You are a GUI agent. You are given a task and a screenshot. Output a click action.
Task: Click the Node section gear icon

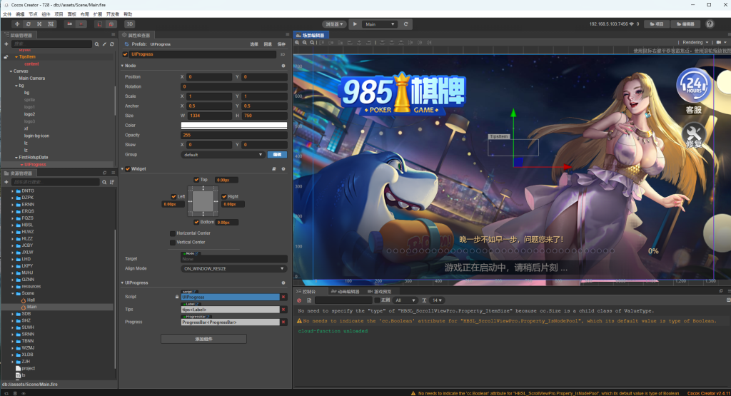[283, 66]
